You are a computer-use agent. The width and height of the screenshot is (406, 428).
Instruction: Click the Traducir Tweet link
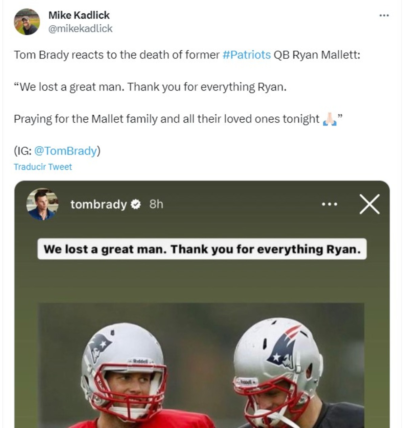(x=43, y=167)
